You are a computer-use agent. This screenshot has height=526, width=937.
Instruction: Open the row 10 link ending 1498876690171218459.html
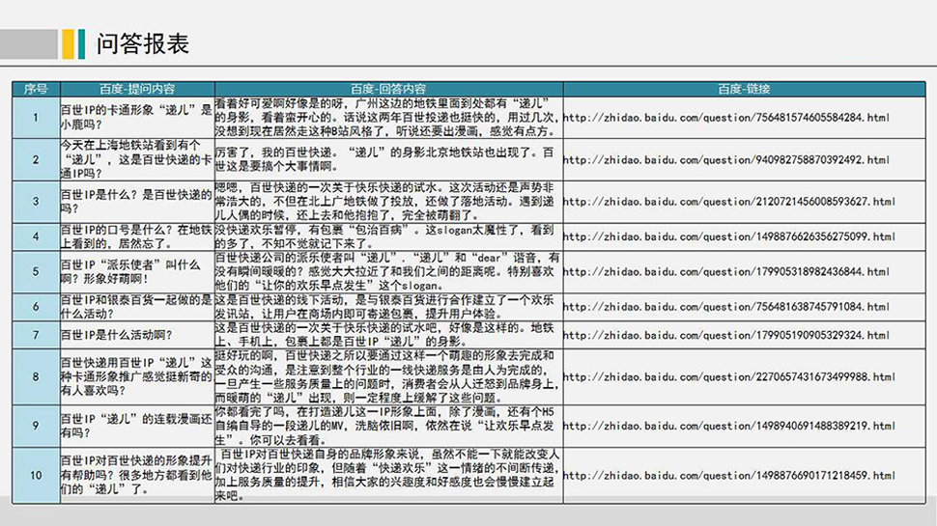coord(729,475)
